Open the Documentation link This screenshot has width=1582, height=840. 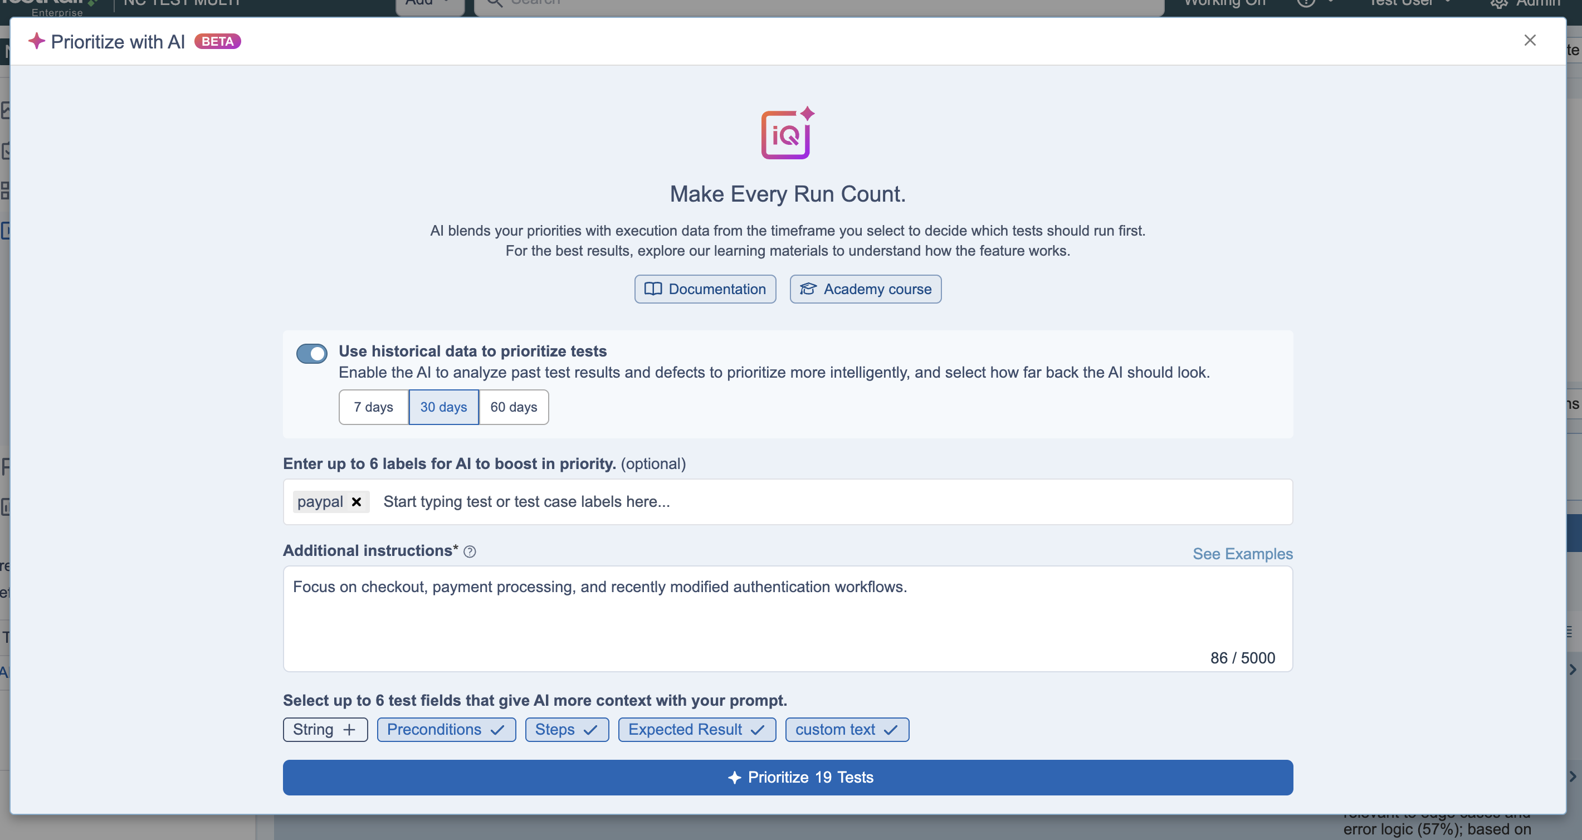705,289
